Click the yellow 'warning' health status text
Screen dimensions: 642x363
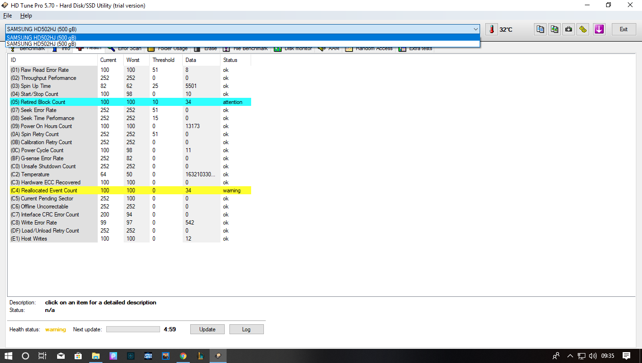(x=56, y=329)
